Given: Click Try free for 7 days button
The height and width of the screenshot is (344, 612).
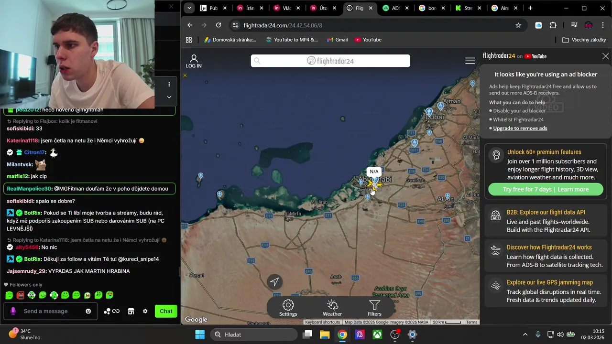Looking at the screenshot, I should pos(546,189).
